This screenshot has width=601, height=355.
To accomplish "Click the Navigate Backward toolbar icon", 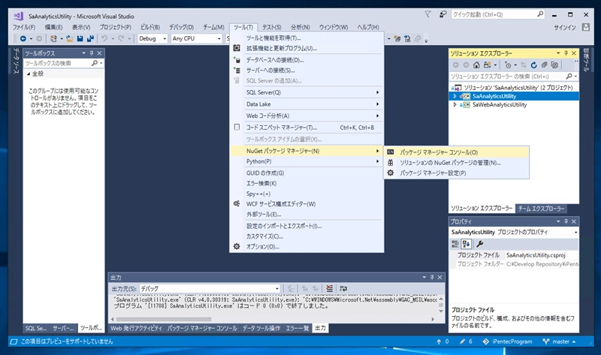I will click(23, 38).
